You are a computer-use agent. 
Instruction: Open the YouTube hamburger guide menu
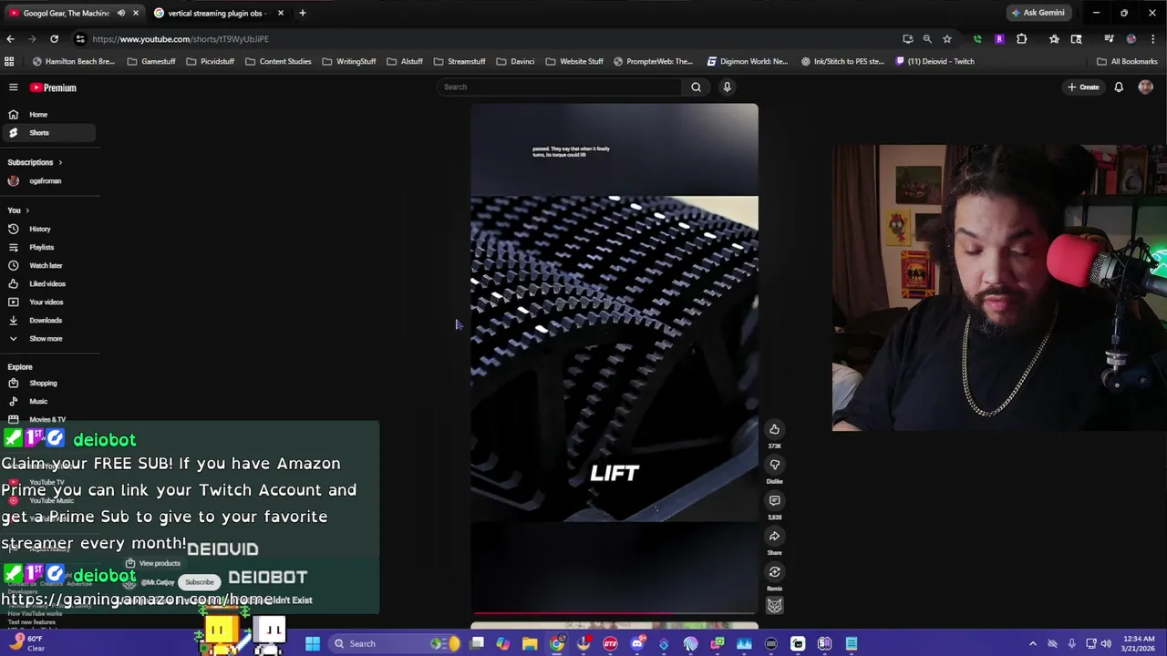[13, 87]
